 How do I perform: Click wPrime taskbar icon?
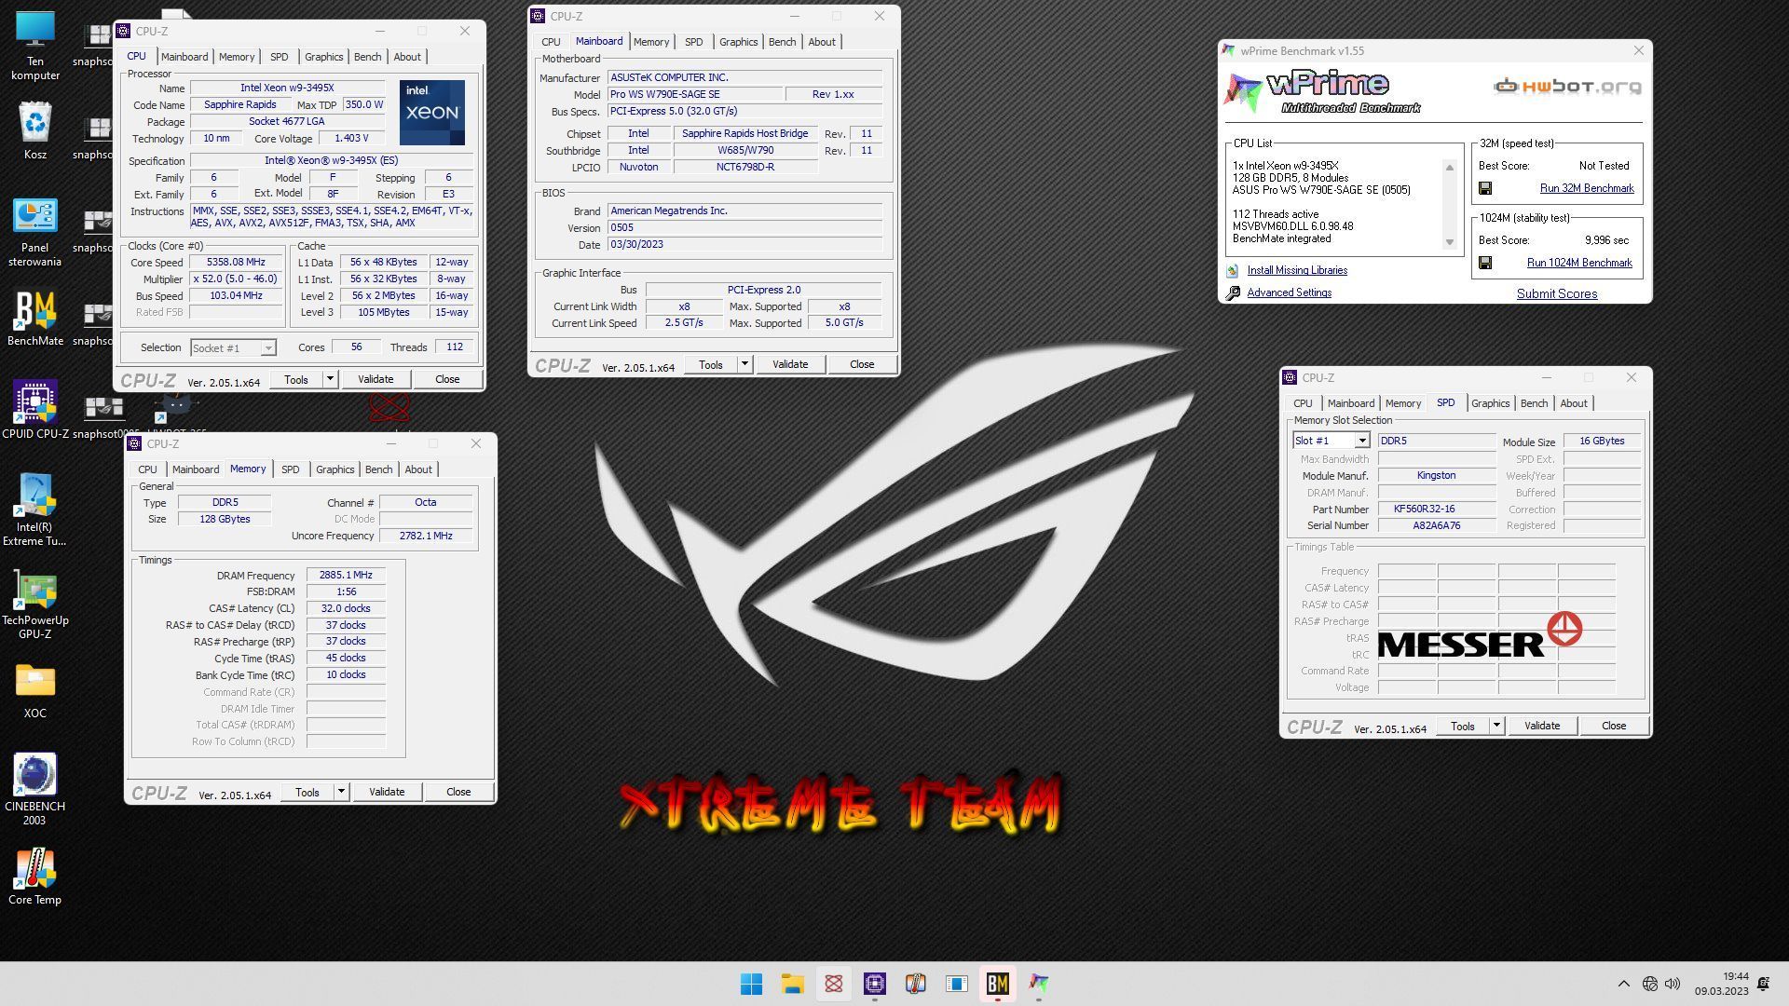tap(1038, 984)
